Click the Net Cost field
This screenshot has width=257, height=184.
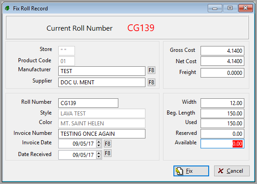click(222, 61)
